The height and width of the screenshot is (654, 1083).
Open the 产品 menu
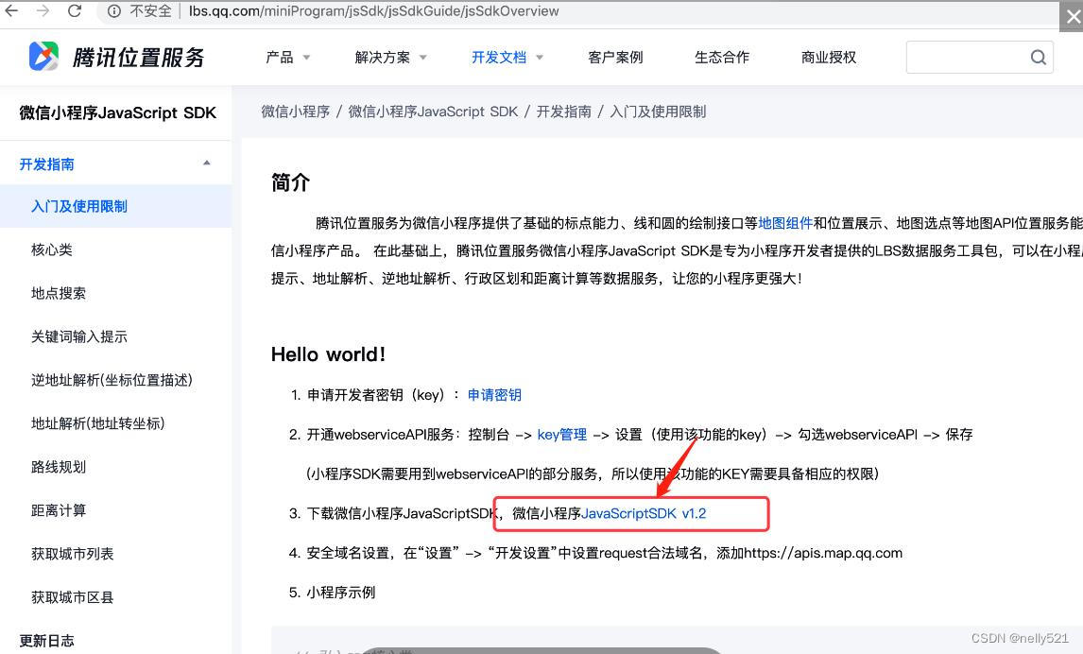click(280, 58)
